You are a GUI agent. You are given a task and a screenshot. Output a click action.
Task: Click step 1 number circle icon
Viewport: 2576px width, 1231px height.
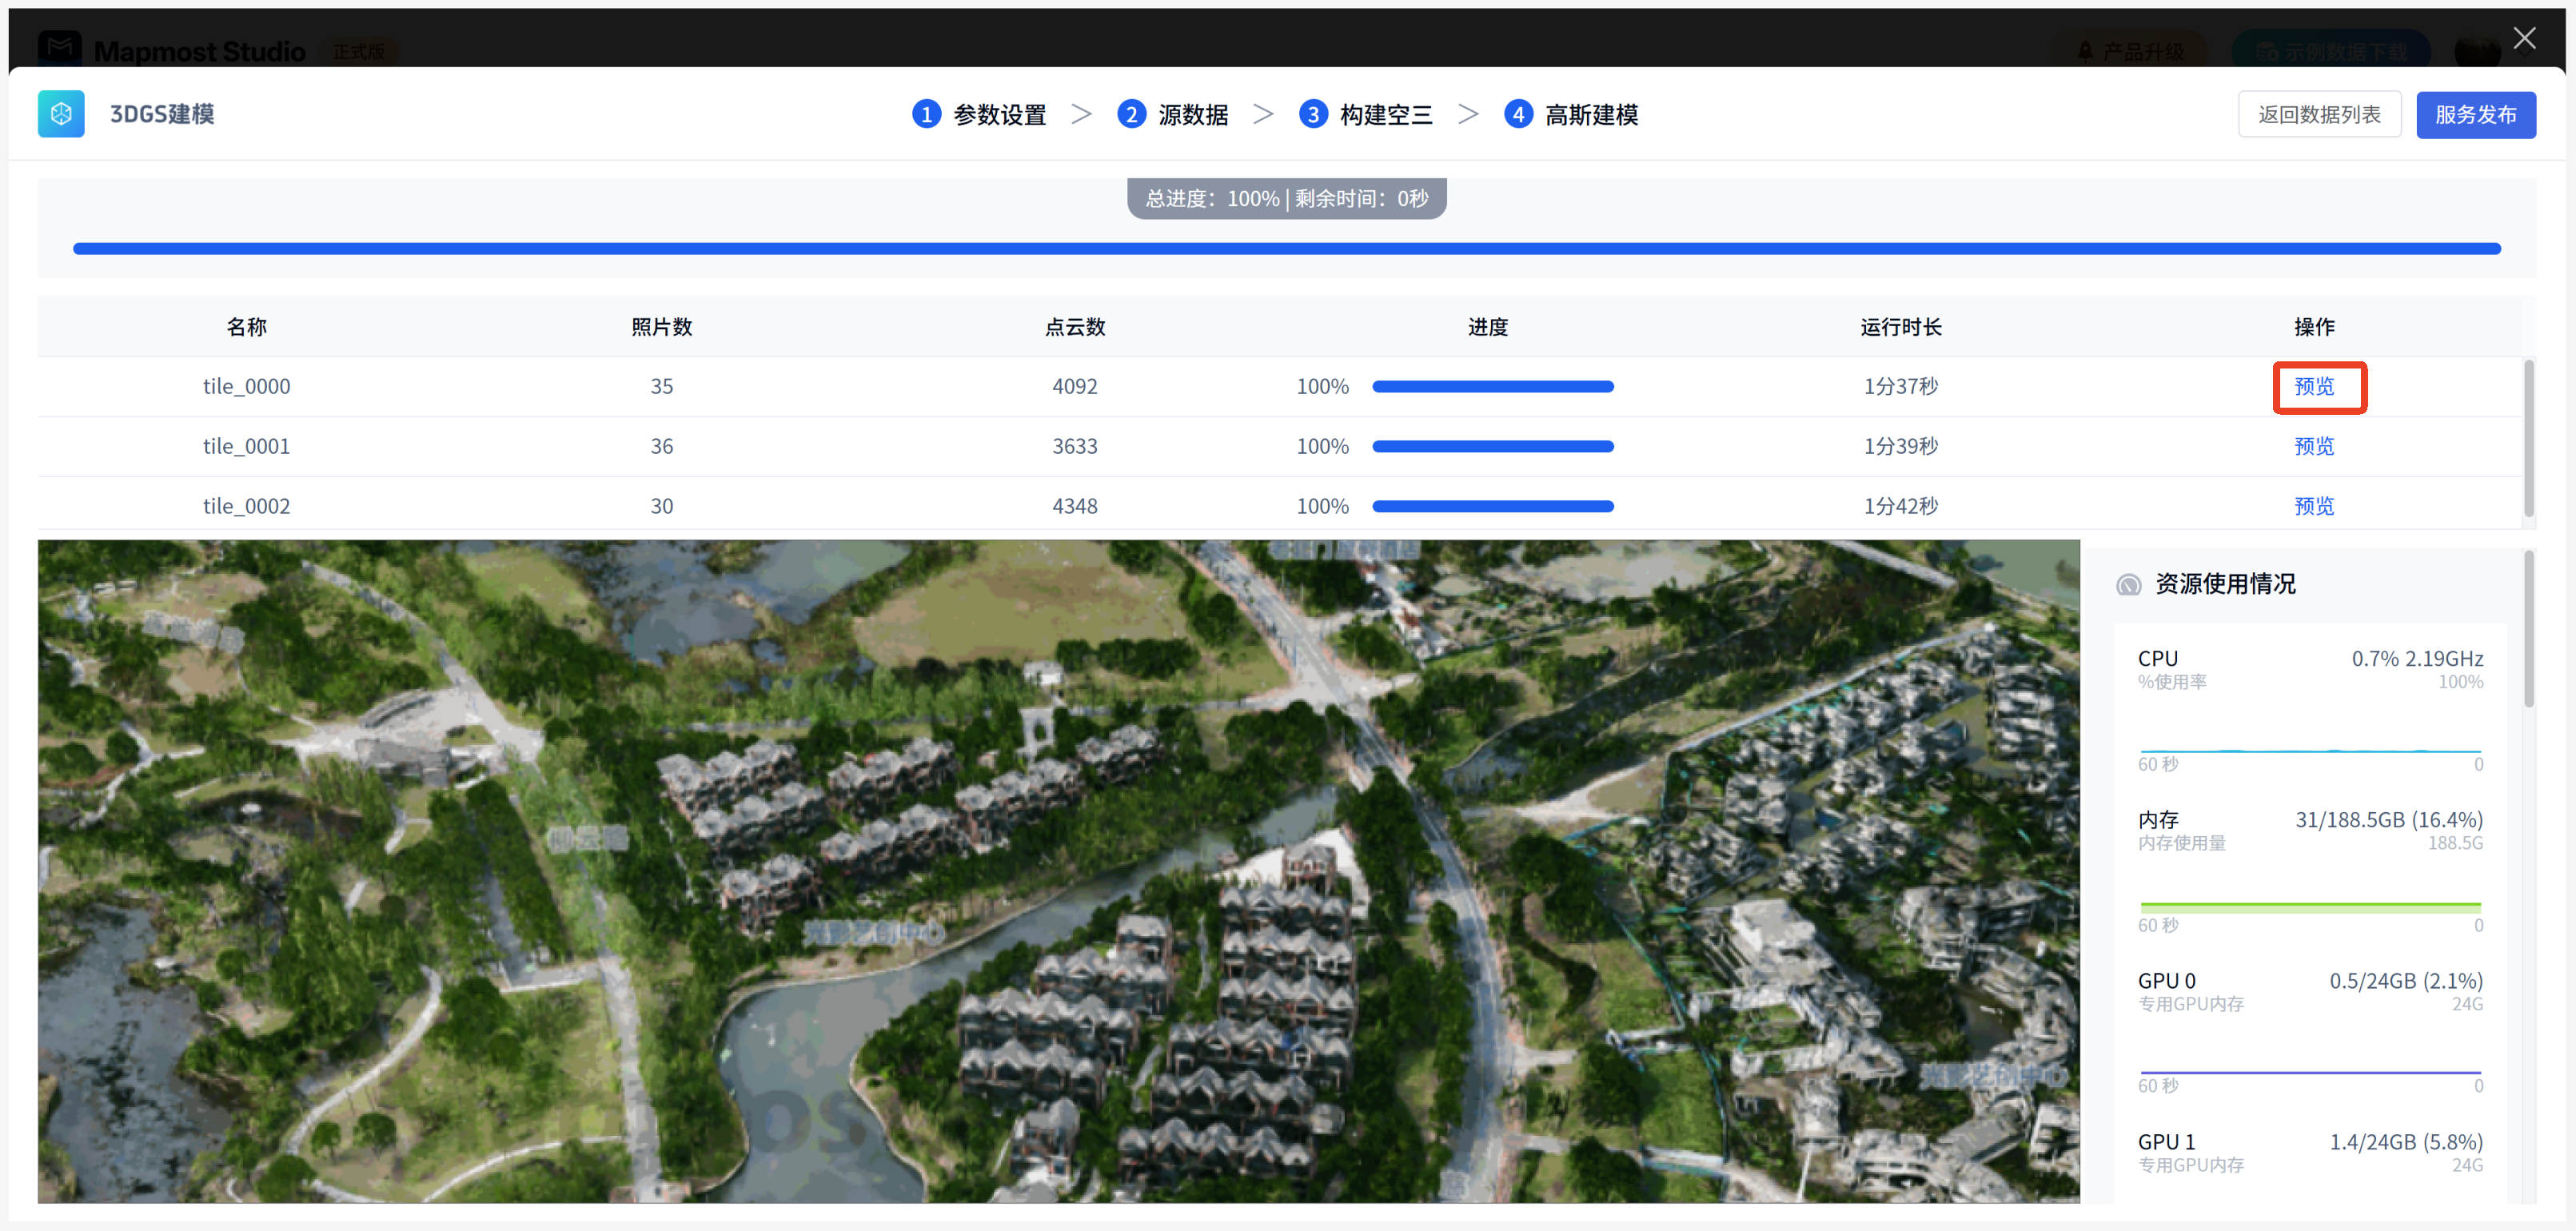click(x=926, y=115)
